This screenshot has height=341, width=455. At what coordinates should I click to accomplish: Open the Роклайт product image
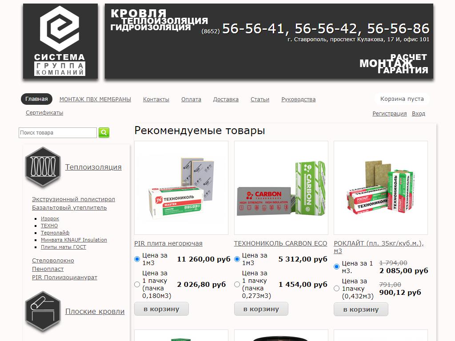[x=381, y=188]
